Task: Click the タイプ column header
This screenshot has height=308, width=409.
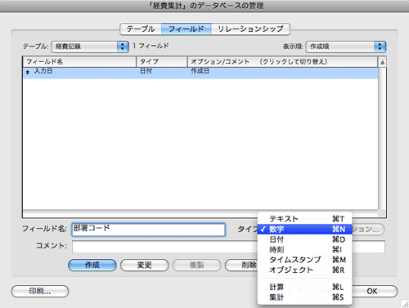Action: 162,62
